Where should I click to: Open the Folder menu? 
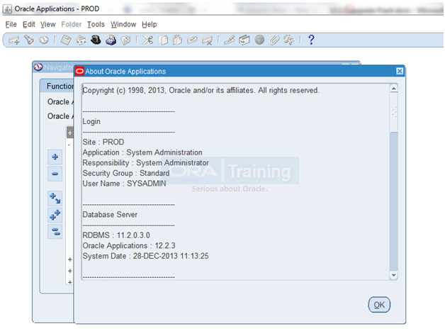(x=72, y=24)
